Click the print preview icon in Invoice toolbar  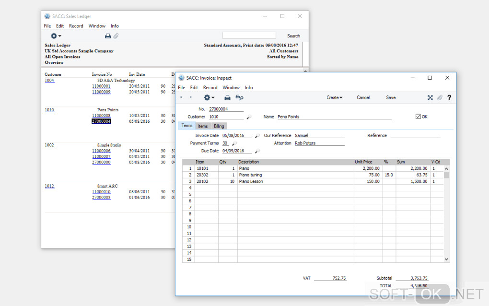pyautogui.click(x=239, y=97)
